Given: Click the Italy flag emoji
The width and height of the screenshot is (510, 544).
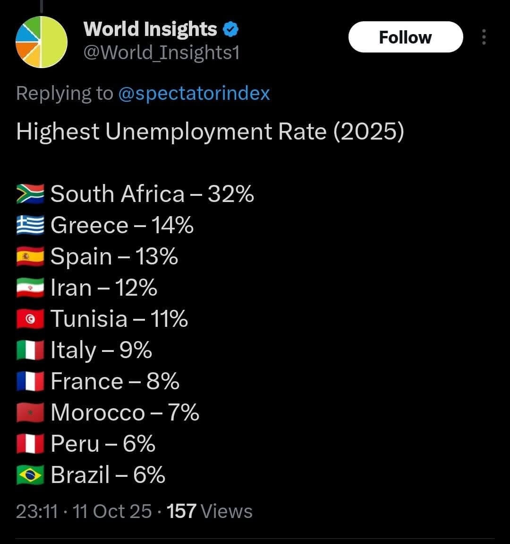Looking at the screenshot, I should [30, 350].
